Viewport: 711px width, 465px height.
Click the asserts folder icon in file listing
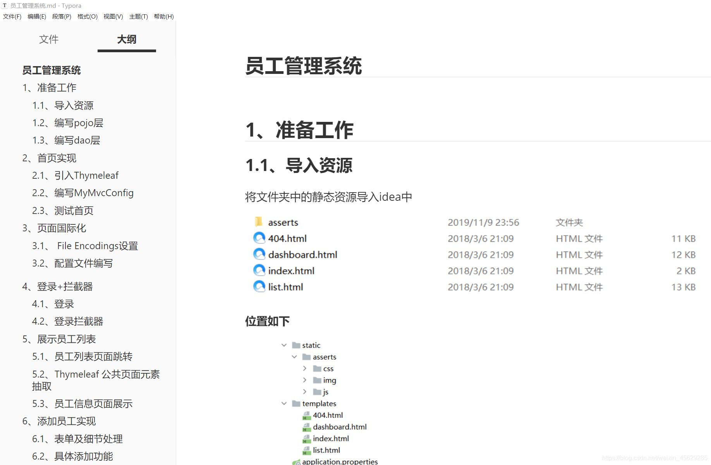pos(259,222)
